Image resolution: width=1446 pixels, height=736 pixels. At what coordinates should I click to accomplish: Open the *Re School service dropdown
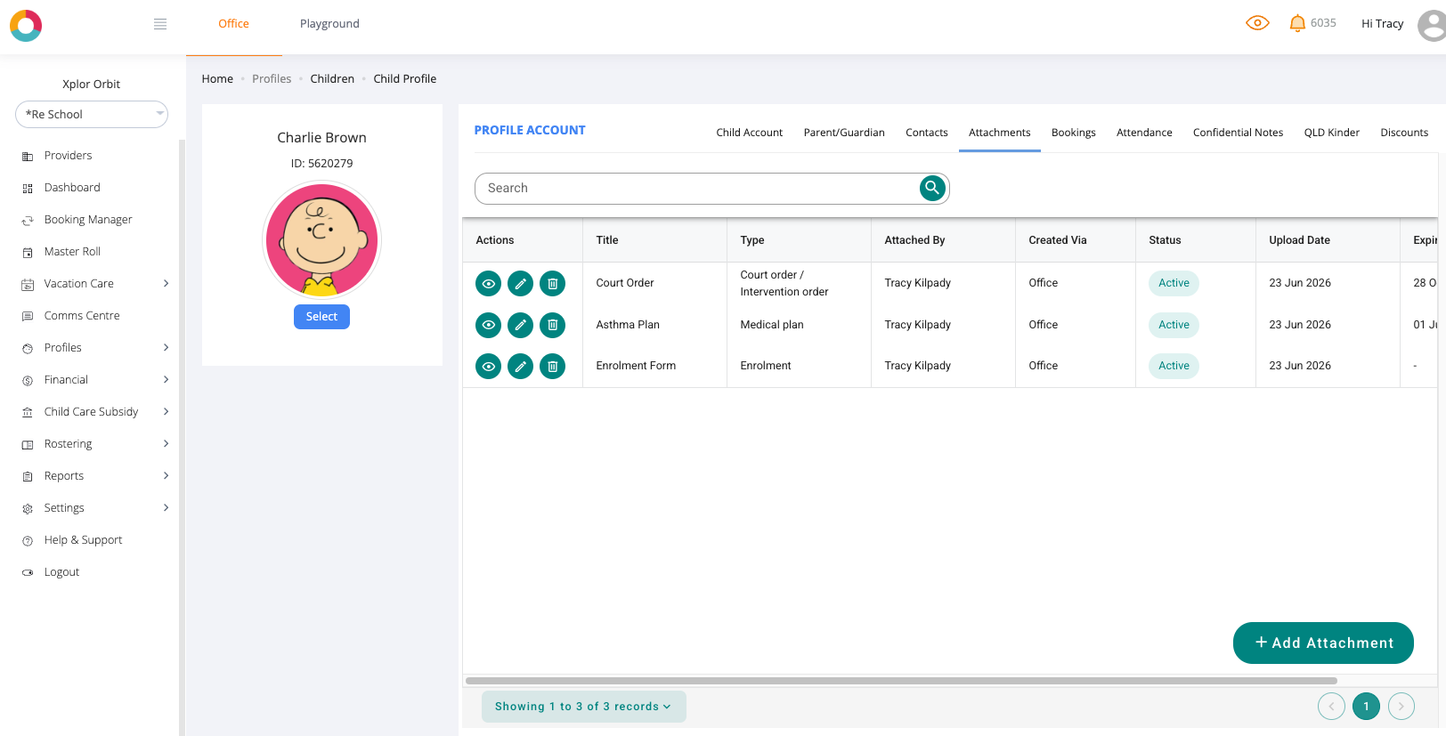92,114
